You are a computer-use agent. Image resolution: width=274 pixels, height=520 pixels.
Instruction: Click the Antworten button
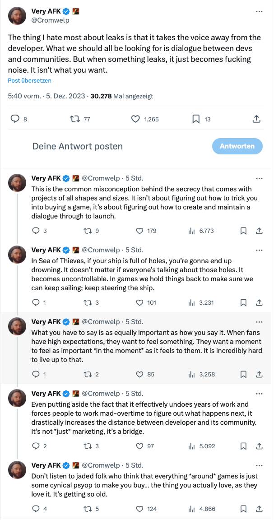pos(237,146)
